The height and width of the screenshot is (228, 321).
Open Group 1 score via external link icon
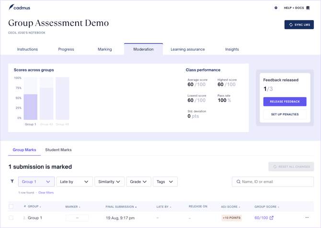[x=272, y=218]
